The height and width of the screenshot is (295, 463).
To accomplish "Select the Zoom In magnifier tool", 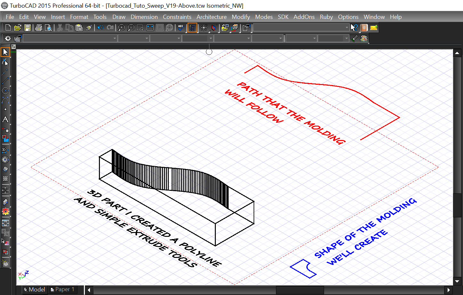I will tap(121, 27).
